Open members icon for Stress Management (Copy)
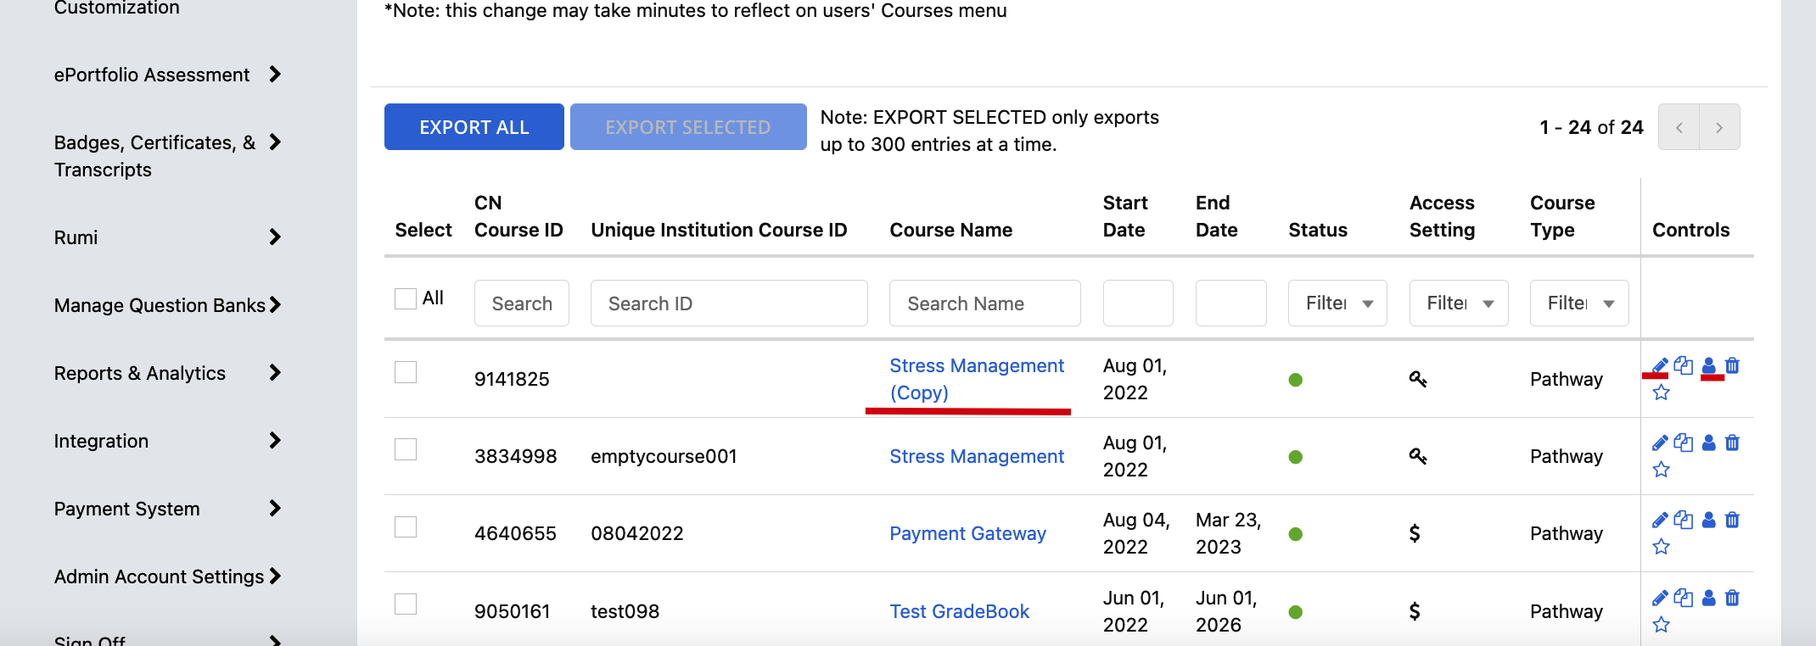Viewport: 1816px width, 646px height. pyautogui.click(x=1709, y=366)
